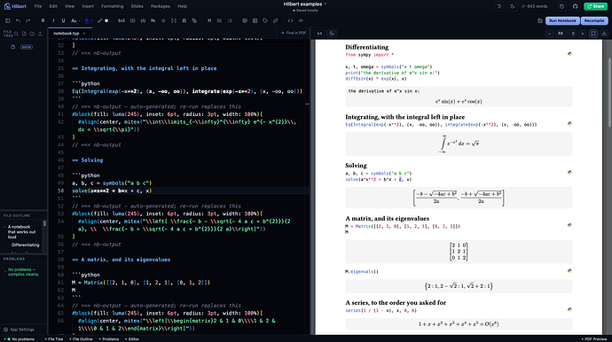Apply italic formatting
This screenshot has height=342, width=612.
coord(53,20)
